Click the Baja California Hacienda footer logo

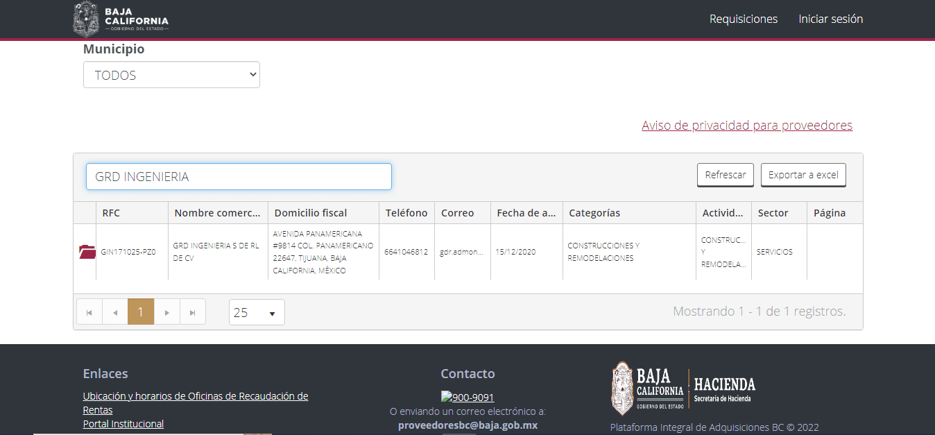pos(683,389)
